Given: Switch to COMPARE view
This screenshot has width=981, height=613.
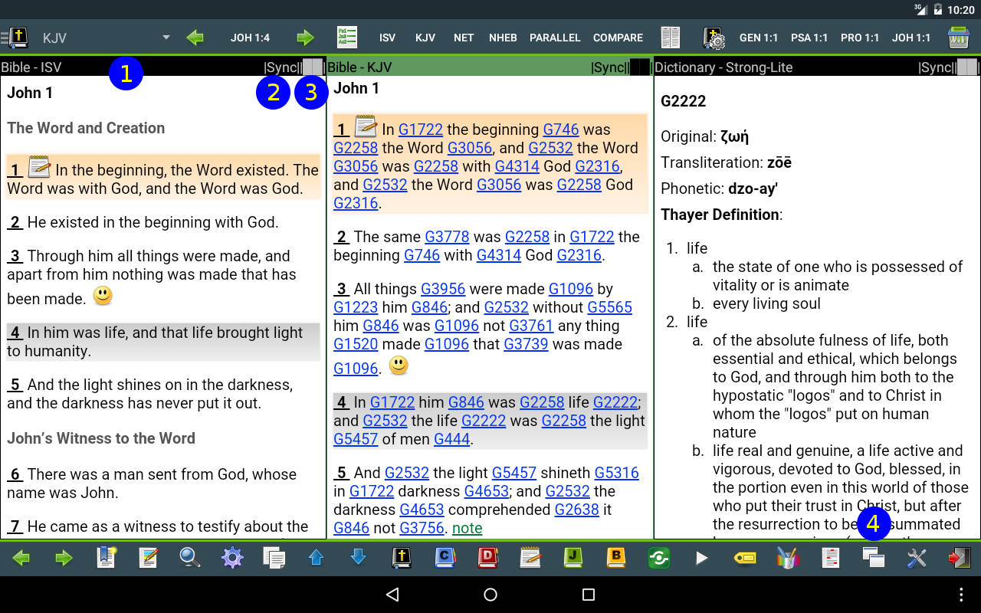Looking at the screenshot, I should [618, 38].
